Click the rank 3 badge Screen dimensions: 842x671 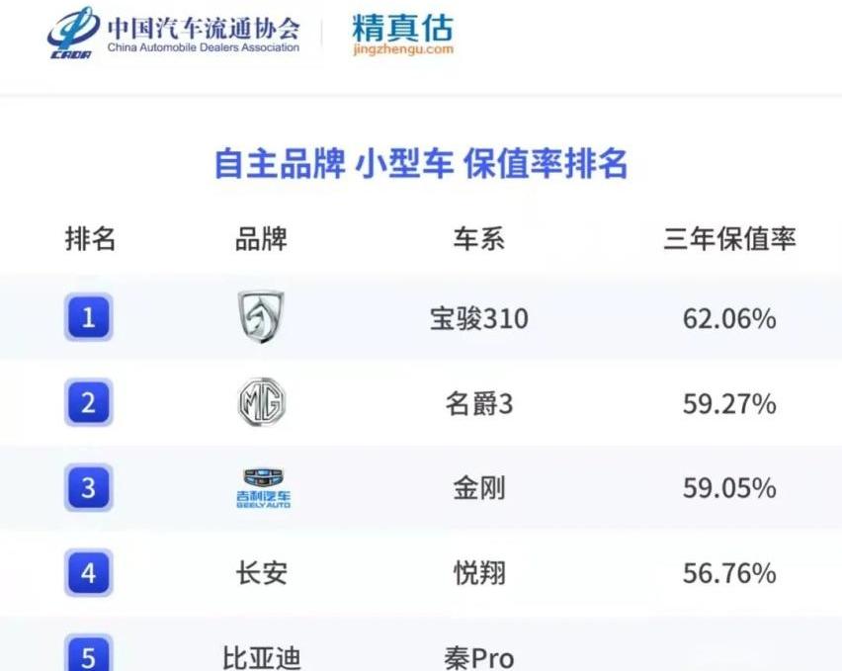point(89,487)
